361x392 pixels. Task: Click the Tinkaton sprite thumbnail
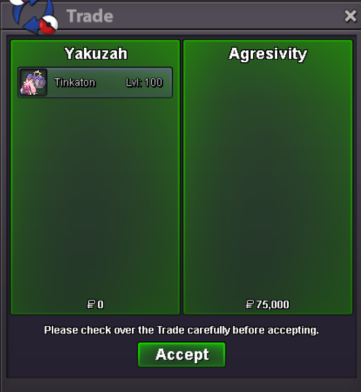[x=33, y=83]
